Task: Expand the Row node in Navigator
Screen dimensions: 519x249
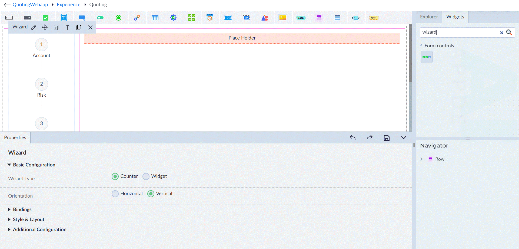Action: pos(421,159)
